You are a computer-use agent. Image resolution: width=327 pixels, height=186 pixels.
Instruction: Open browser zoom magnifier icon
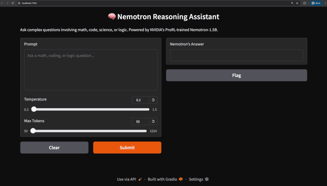(292, 3)
